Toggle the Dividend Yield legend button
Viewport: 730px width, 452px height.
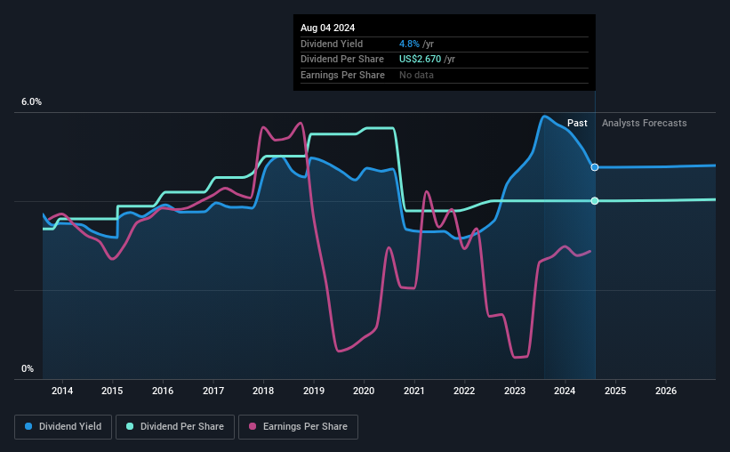tap(63, 427)
